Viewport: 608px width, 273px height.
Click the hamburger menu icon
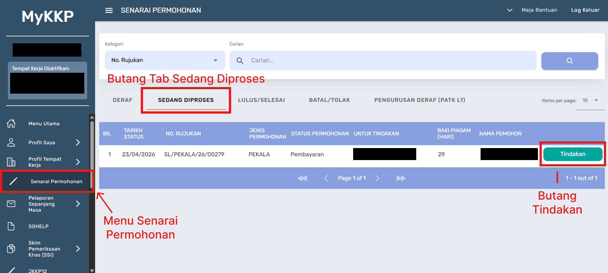point(109,10)
